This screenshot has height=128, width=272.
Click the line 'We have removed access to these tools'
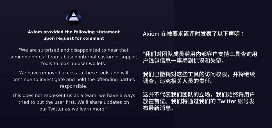point(74,73)
